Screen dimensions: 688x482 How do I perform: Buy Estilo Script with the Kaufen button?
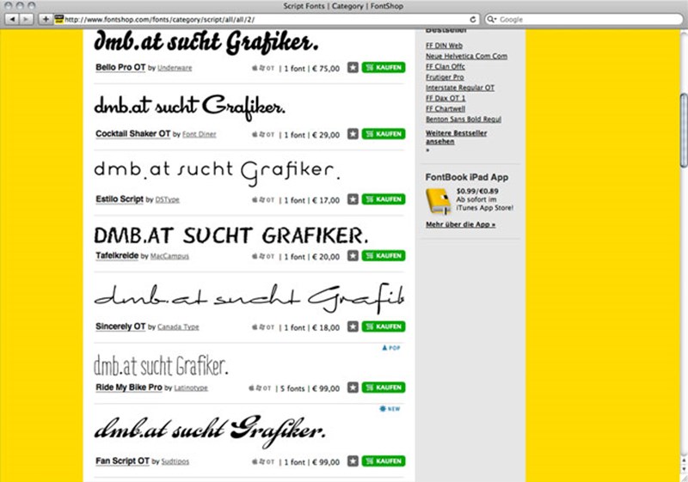point(384,199)
